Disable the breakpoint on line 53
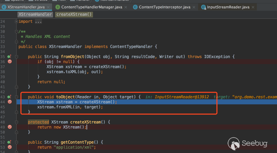277x153 pixels. pos(10,147)
